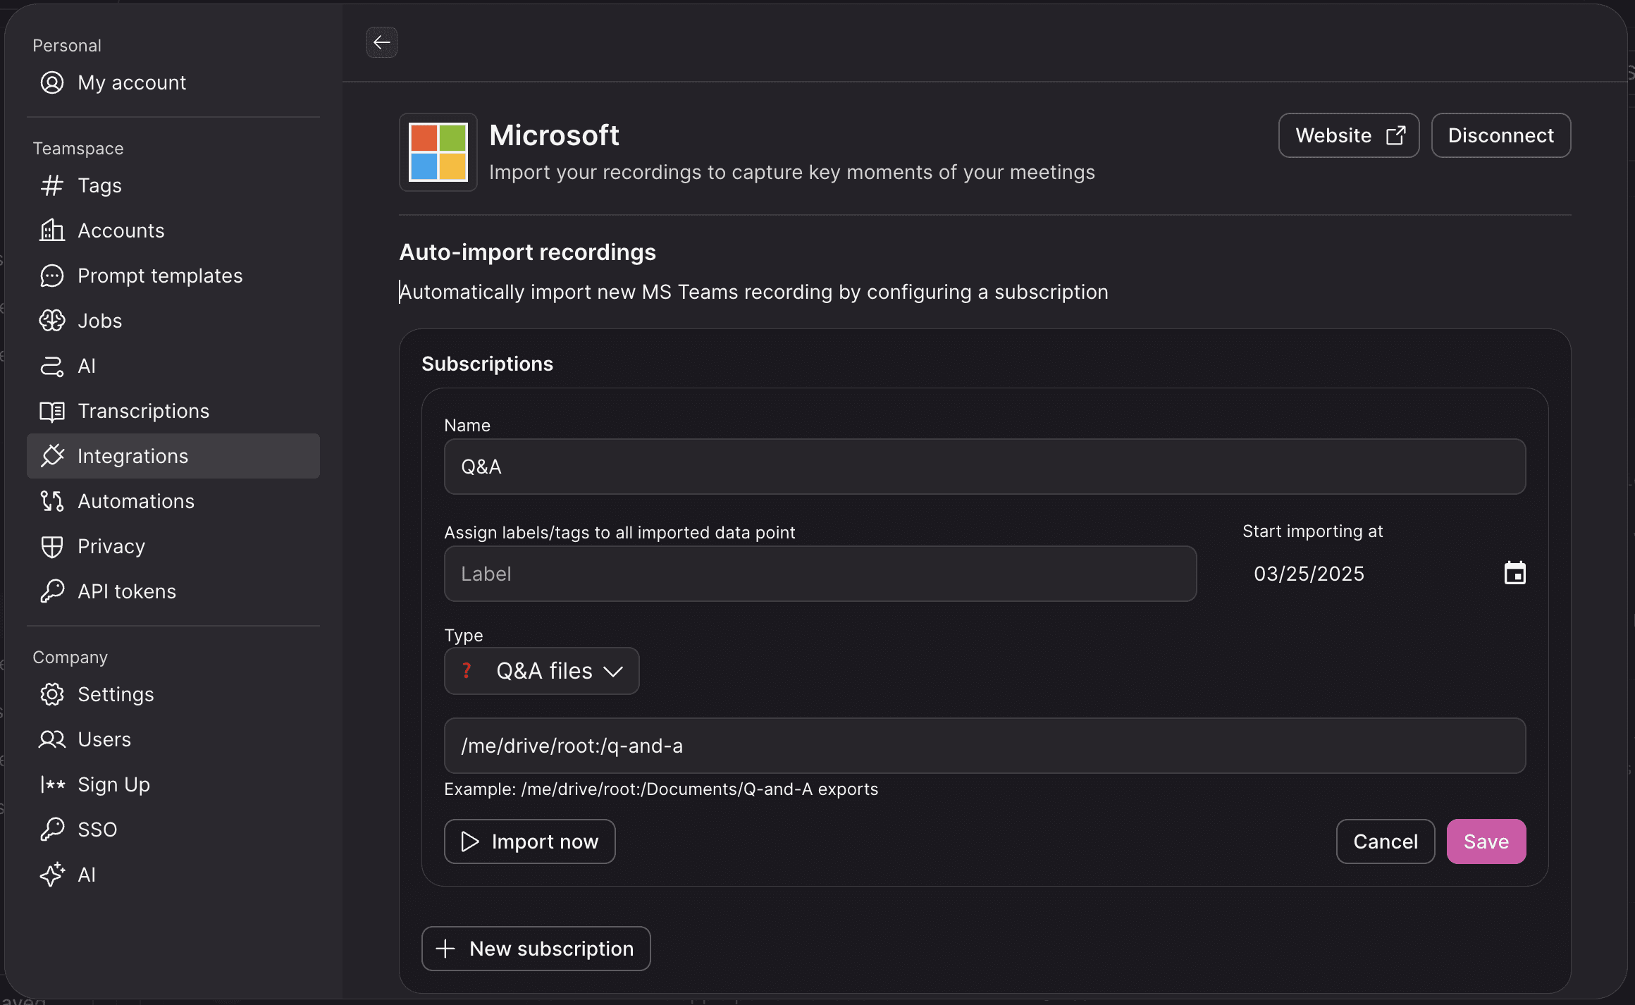The image size is (1635, 1005).
Task: Click the back arrow button
Action: tap(381, 42)
